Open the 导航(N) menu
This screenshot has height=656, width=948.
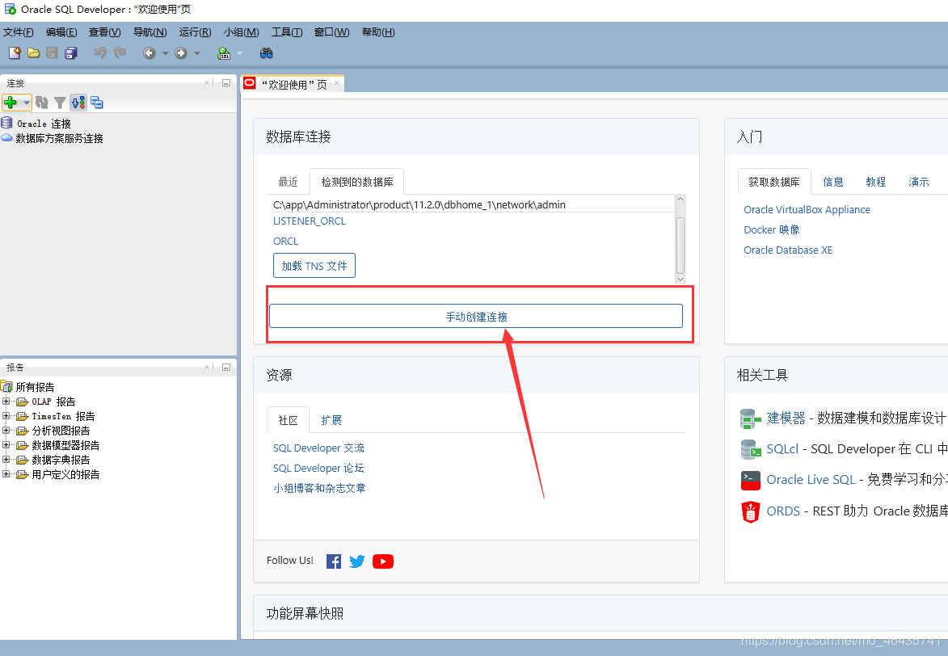[150, 32]
